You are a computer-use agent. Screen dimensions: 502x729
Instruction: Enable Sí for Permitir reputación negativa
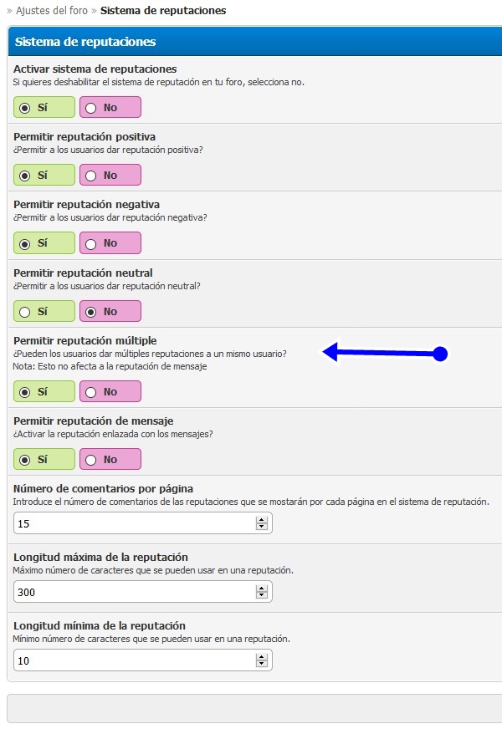click(x=25, y=243)
